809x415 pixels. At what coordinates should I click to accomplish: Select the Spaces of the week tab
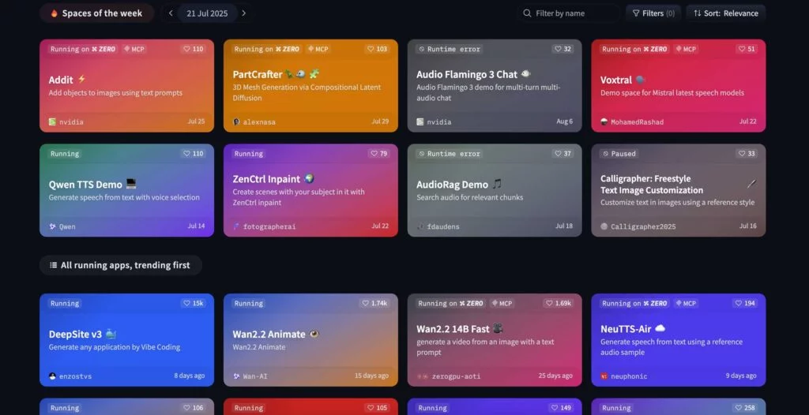96,13
